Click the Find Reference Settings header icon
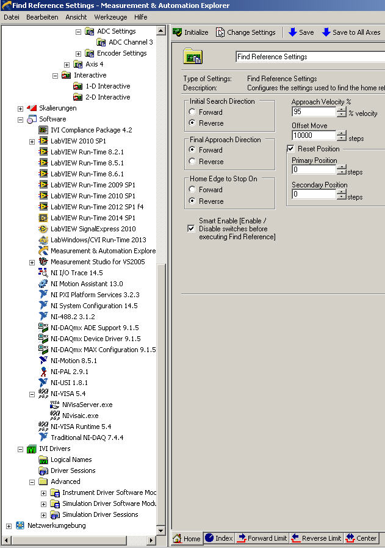The height and width of the screenshot is (548, 385). coord(193,57)
